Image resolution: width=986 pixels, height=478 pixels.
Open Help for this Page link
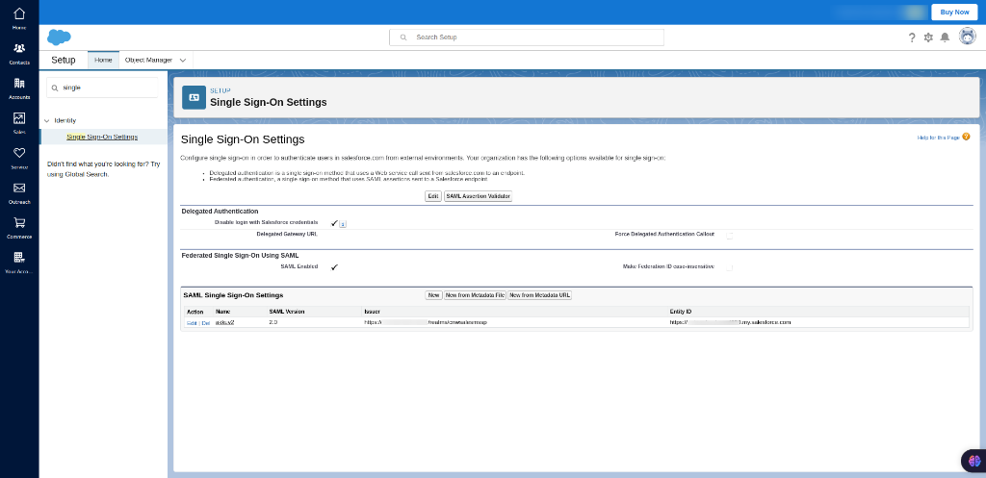[x=938, y=137]
